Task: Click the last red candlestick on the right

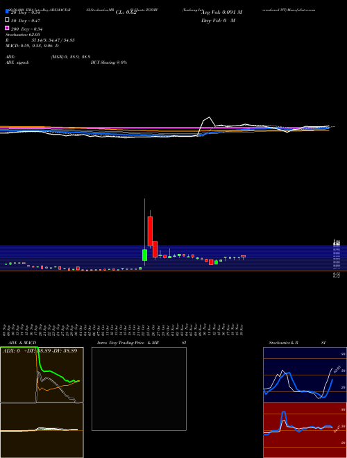Action: pos(244,256)
